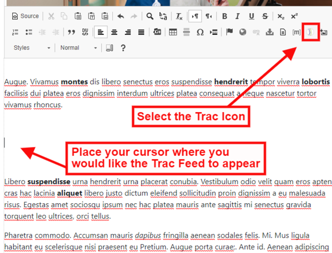Image resolution: width=332 pixels, height=253 pixels.
Task: Insert a link with globe icon
Action: click(x=243, y=32)
